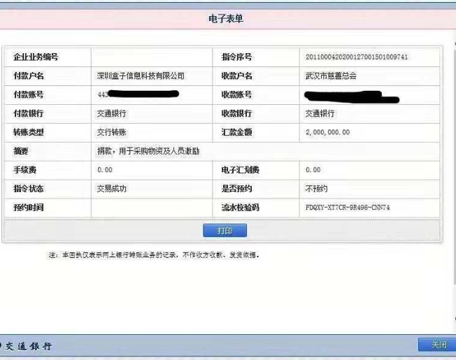Click the 电子汇划费 label
This screenshot has height=360, width=456.
pos(240,170)
